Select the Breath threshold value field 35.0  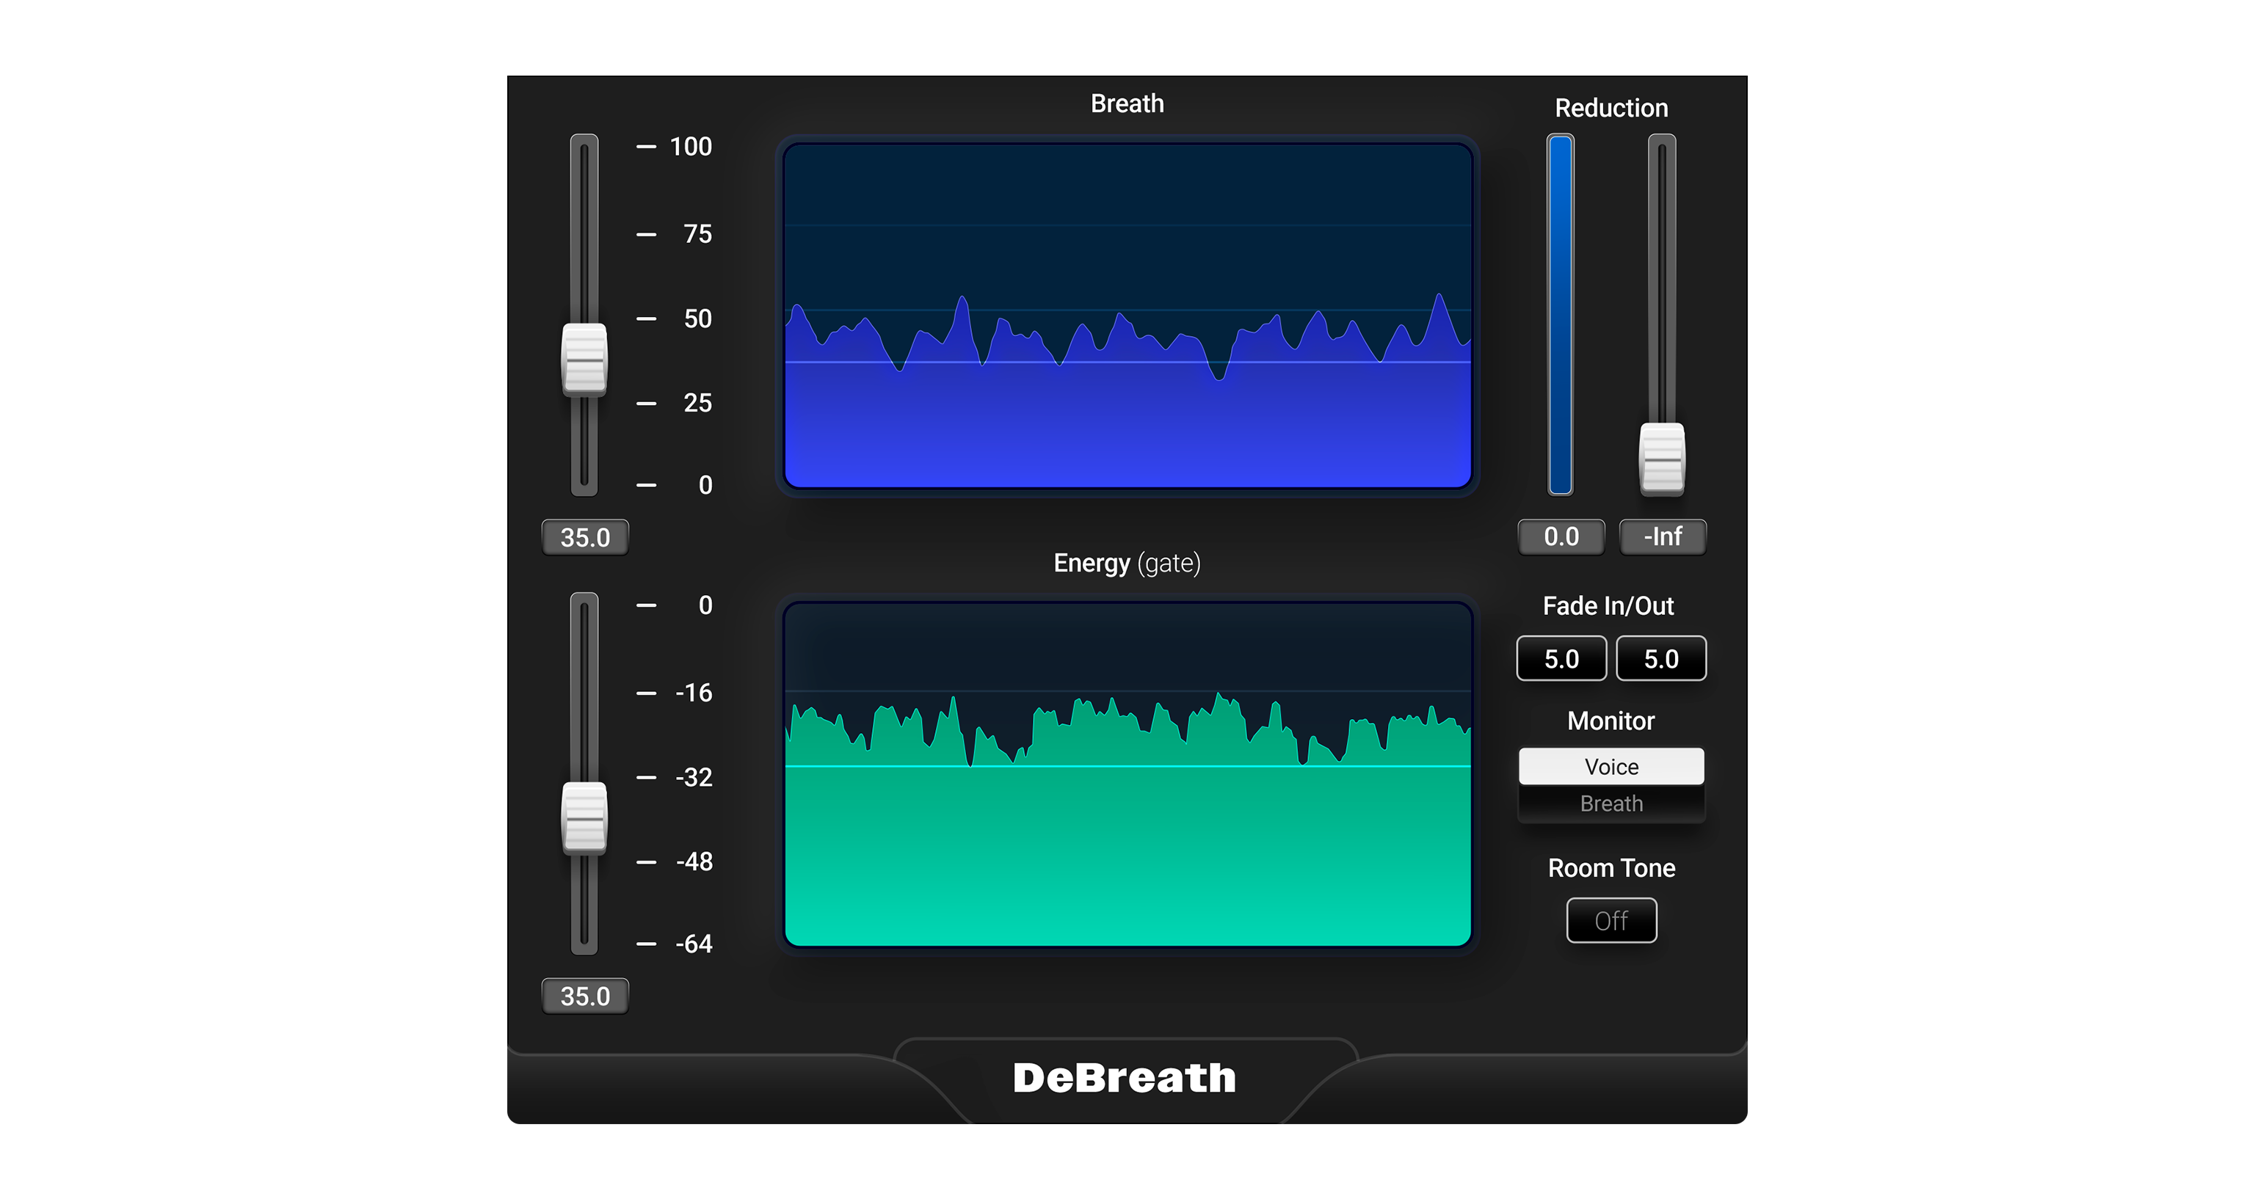tap(585, 536)
